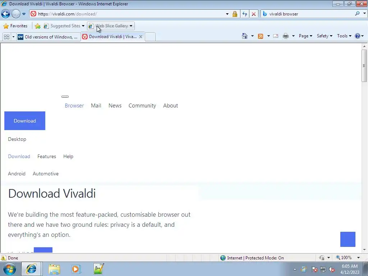Screen dimensions: 368x276
Task: Click the vertical scrollbar thumb
Action: [x=364, y=66]
